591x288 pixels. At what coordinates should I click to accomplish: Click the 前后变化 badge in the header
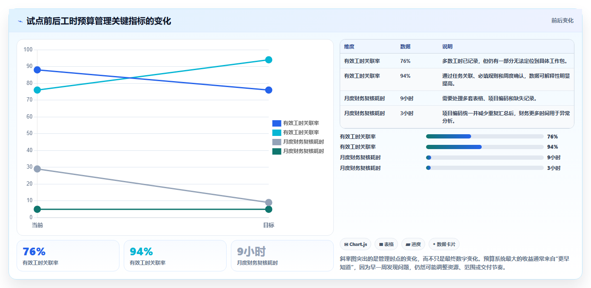tap(562, 20)
